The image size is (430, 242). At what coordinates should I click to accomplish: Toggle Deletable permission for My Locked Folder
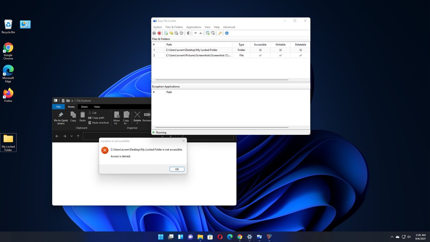pyautogui.click(x=300, y=50)
